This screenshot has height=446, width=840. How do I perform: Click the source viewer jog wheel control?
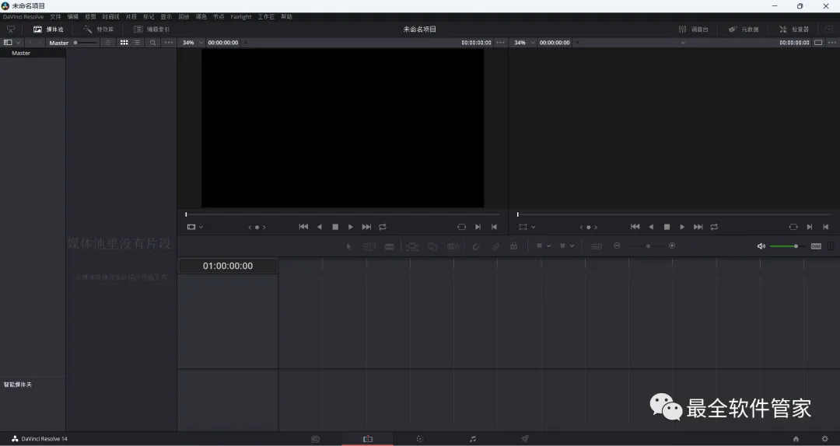pyautogui.click(x=257, y=227)
